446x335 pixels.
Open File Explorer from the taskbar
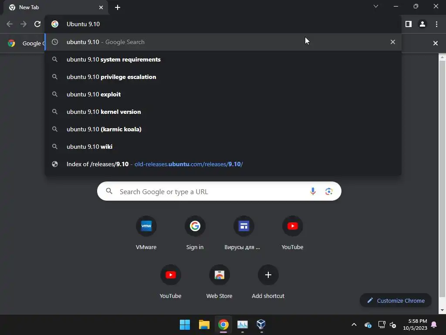click(204, 325)
